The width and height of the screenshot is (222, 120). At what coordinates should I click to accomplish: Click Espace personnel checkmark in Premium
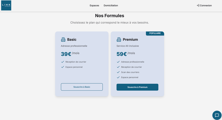click(x=118, y=77)
